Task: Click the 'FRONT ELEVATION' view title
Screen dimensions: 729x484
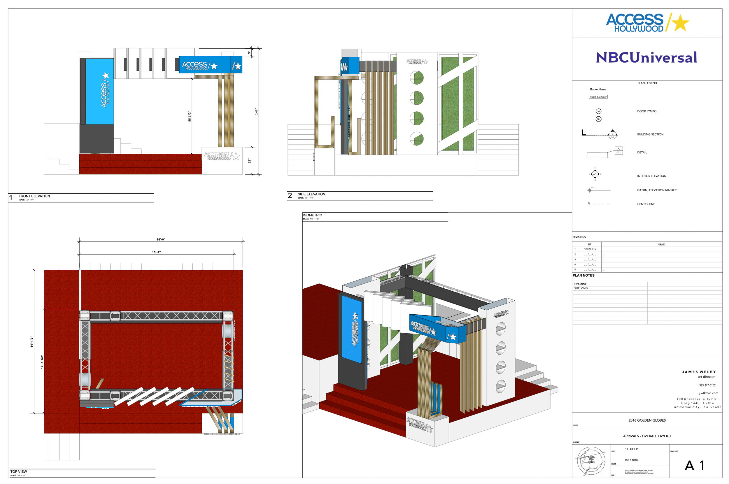Action: (34, 196)
